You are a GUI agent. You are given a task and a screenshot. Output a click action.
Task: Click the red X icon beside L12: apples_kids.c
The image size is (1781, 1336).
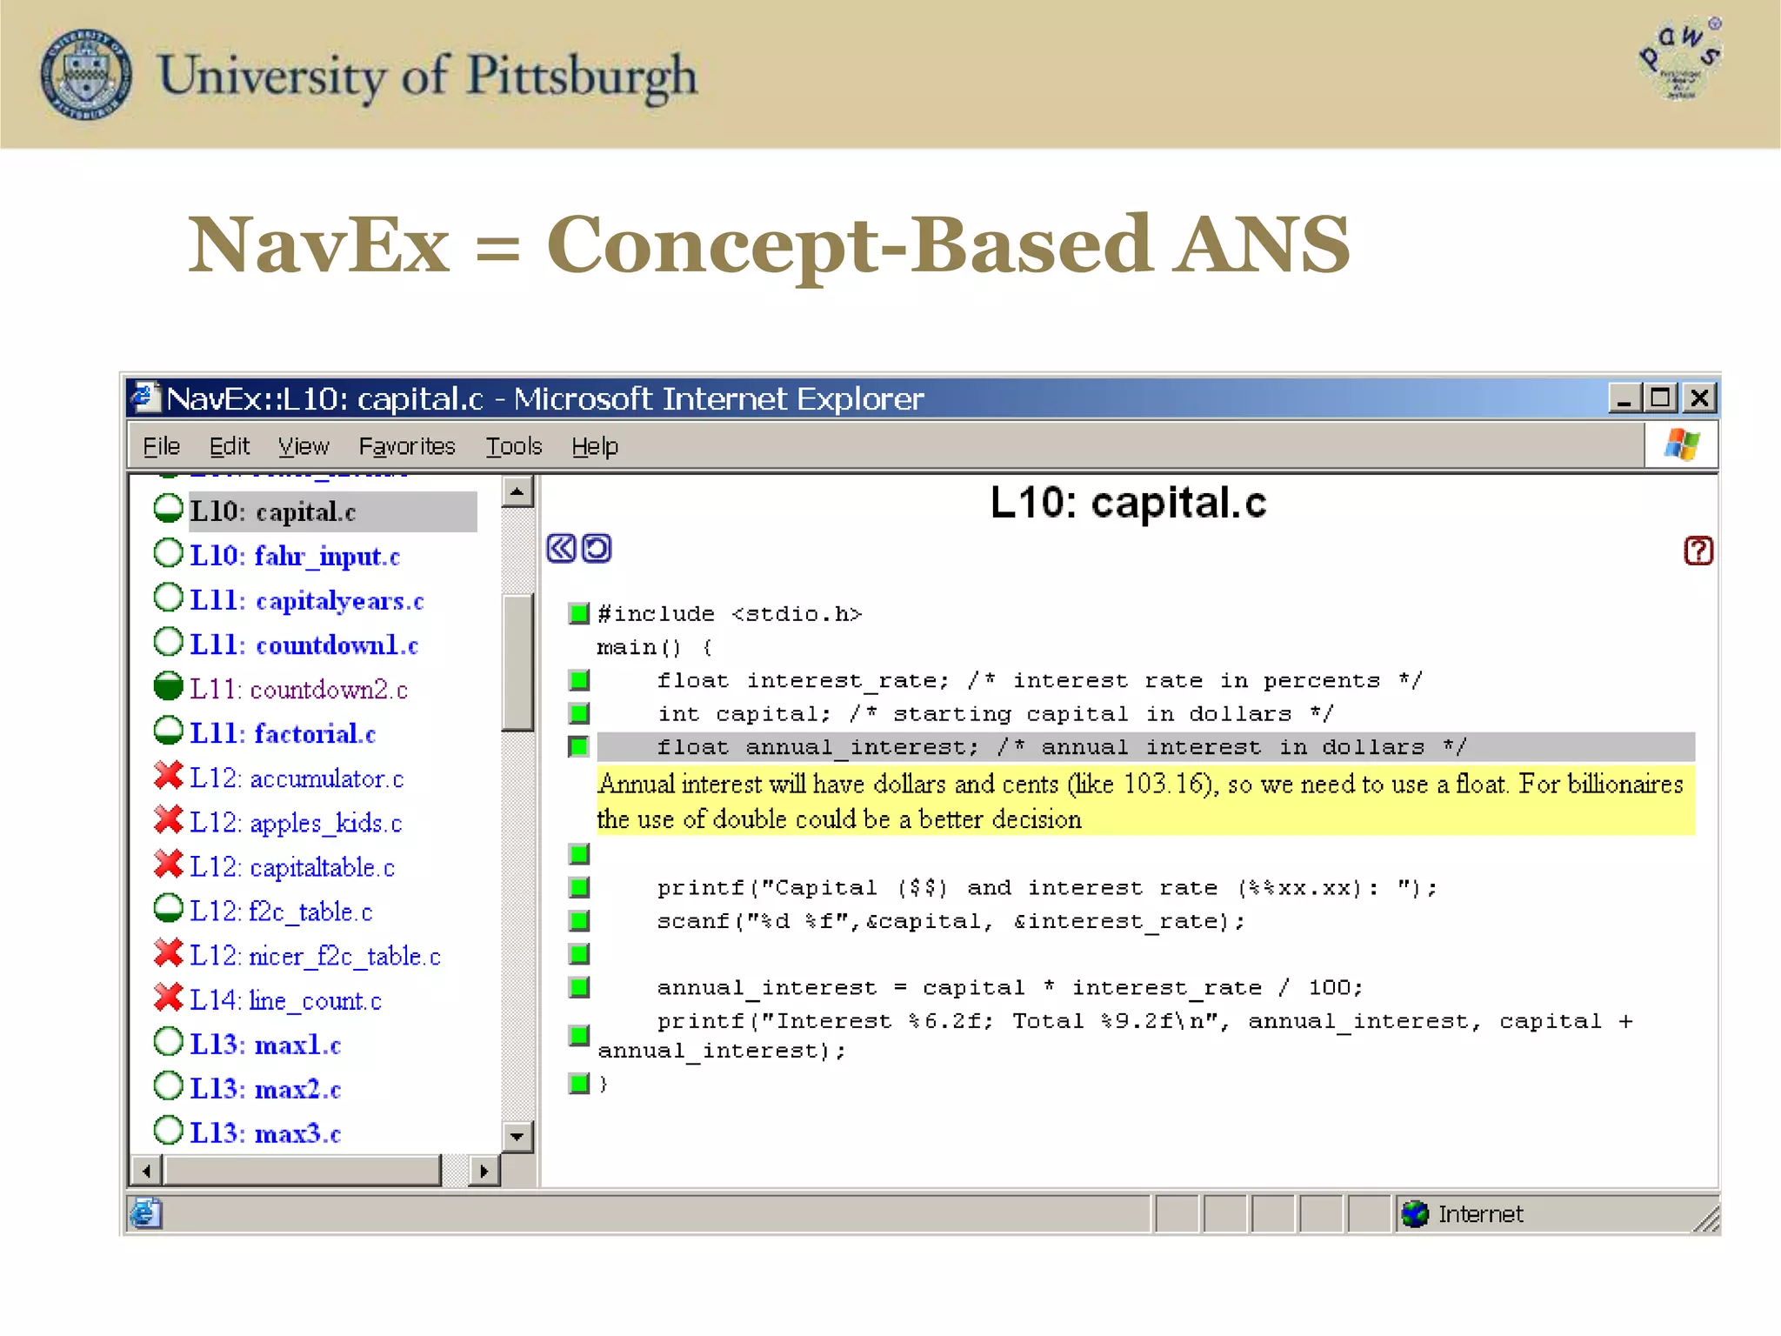click(169, 819)
